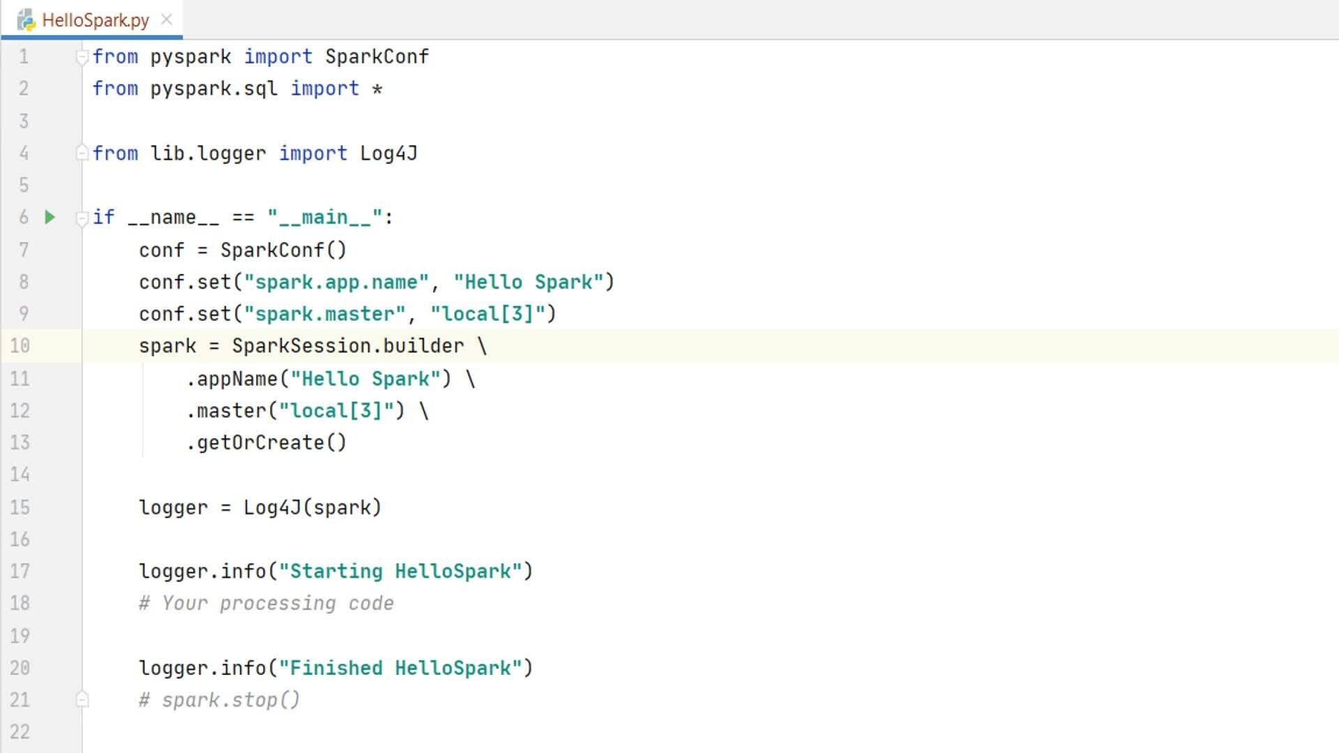Click line number 10 in the gutter
Image resolution: width=1339 pixels, height=753 pixels.
pyautogui.click(x=20, y=346)
